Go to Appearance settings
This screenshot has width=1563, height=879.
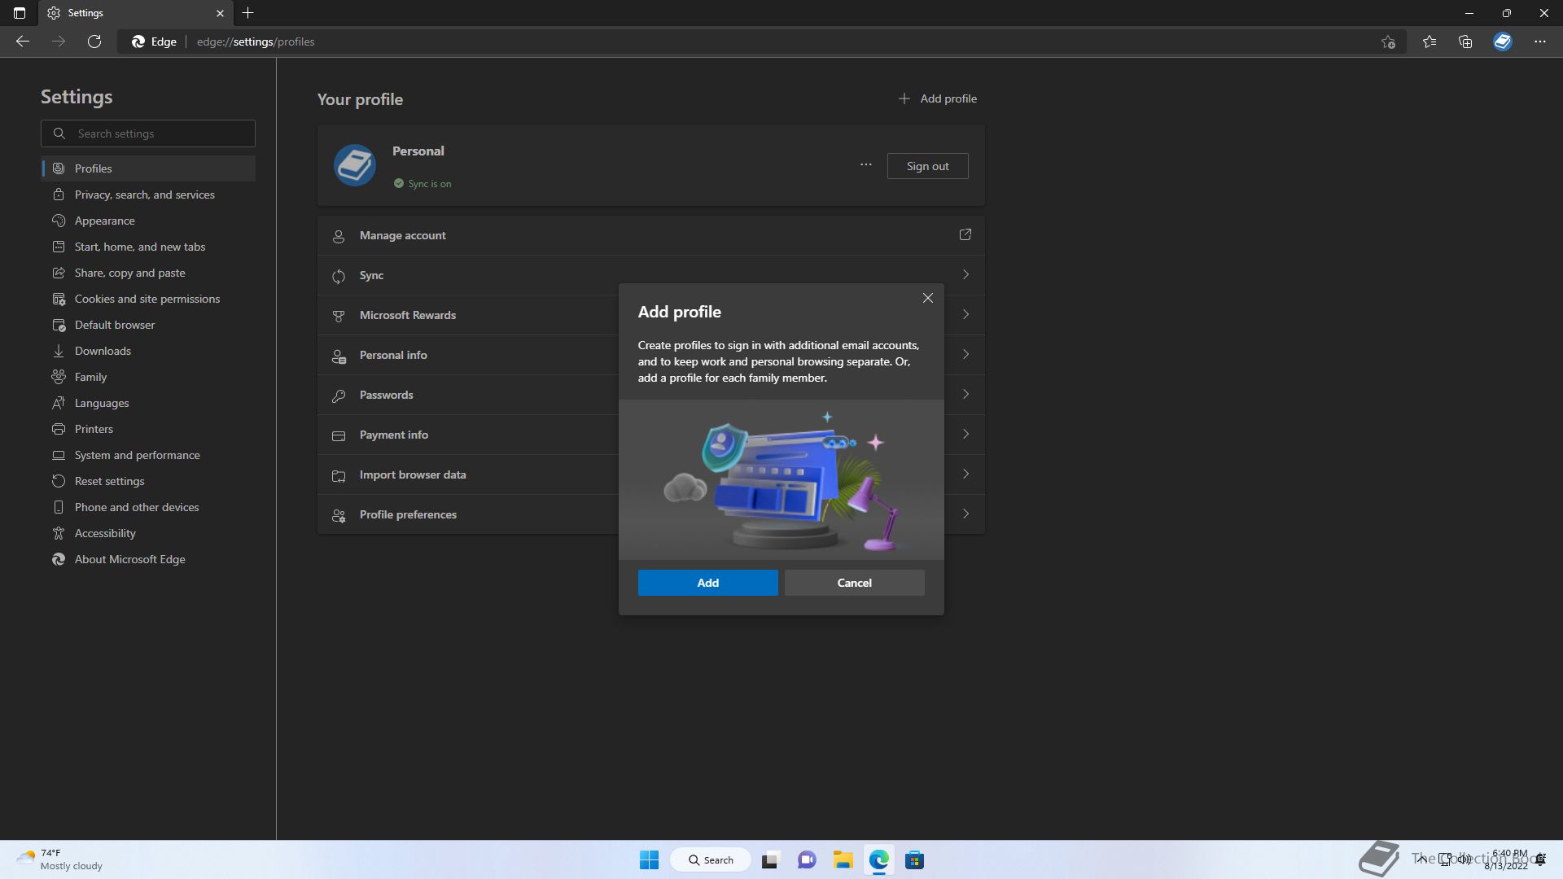[x=148, y=221]
